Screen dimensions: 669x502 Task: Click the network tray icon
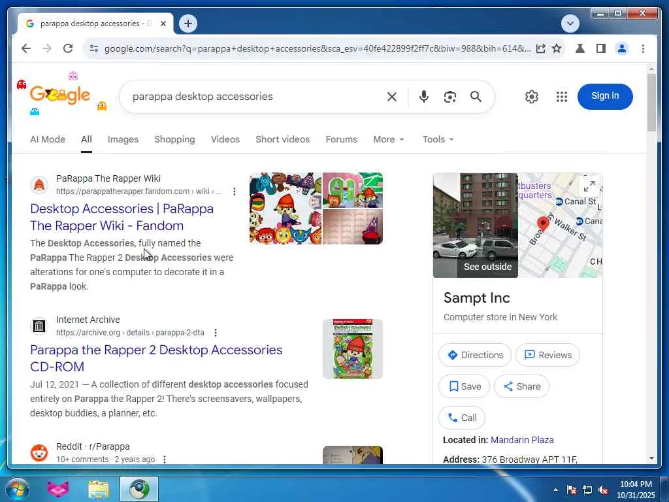[587, 490]
